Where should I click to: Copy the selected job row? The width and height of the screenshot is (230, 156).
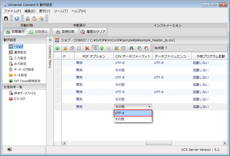click(x=72, y=48)
